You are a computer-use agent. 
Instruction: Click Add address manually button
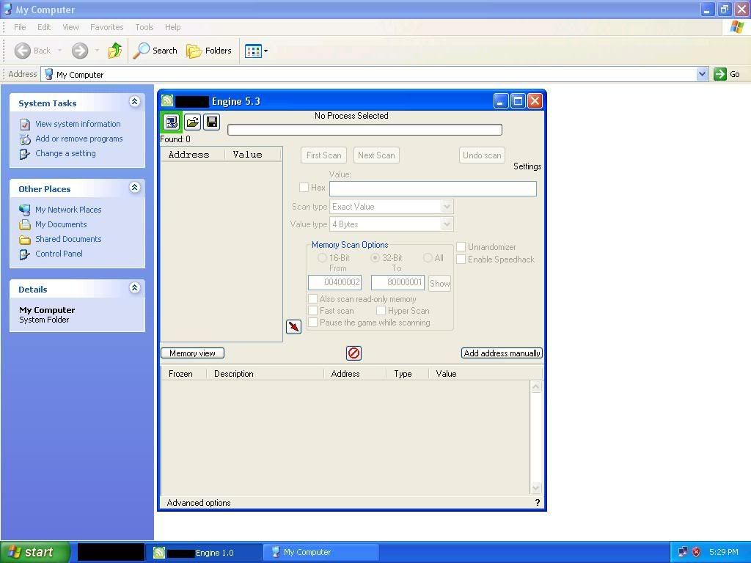click(x=502, y=353)
